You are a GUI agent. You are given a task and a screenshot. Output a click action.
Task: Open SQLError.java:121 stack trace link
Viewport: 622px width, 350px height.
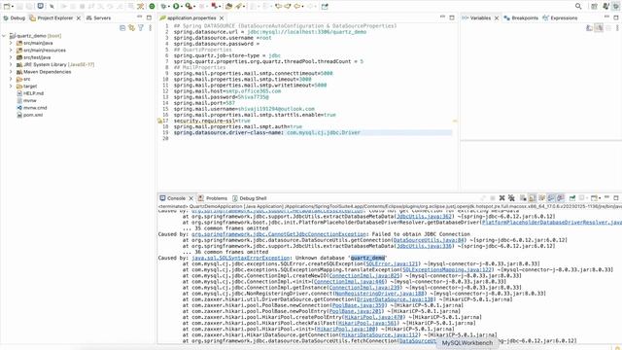coord(392,263)
